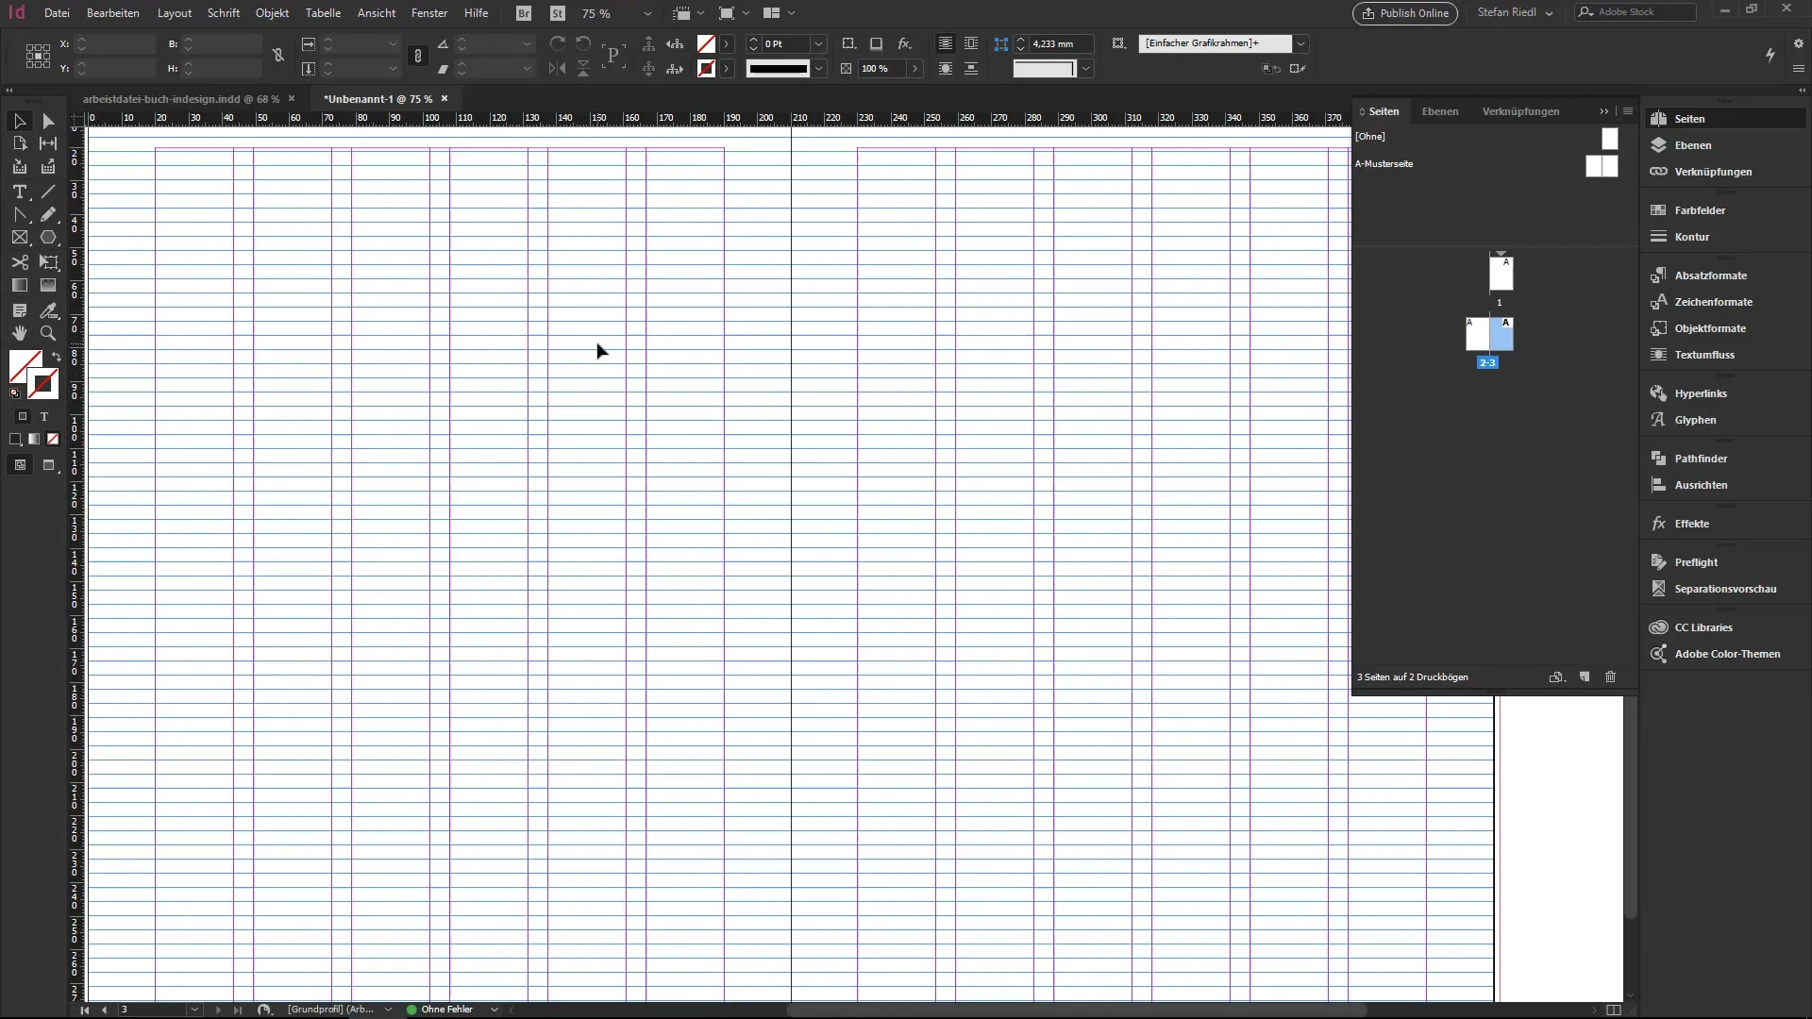1812x1019 pixels.
Task: Switch to the Ebenen tab
Action: tap(1440, 111)
